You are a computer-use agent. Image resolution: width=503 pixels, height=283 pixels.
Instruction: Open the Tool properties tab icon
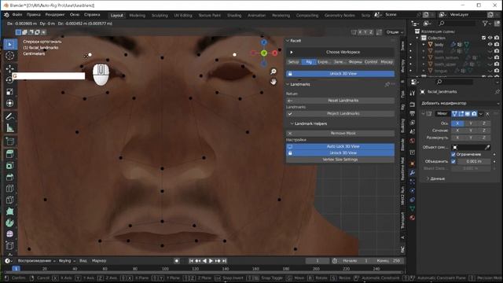click(412, 94)
